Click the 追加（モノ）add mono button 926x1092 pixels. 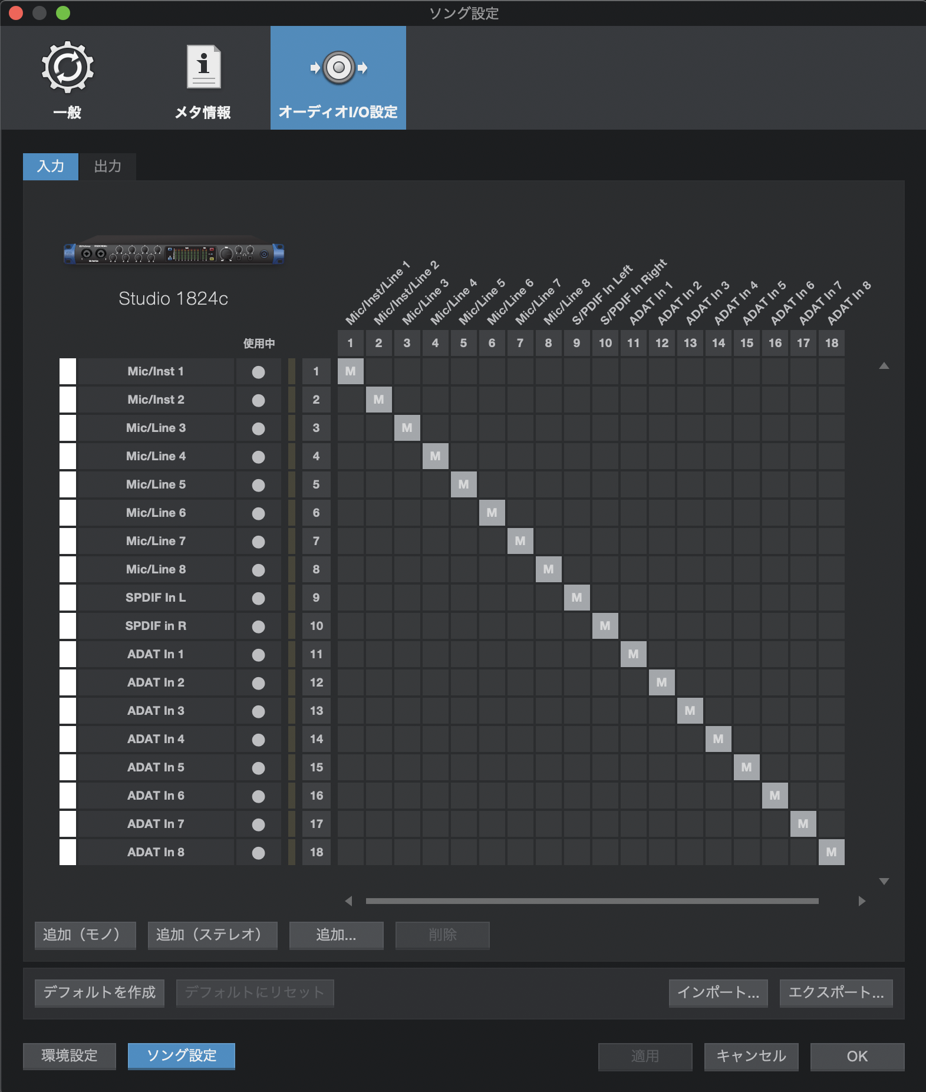click(85, 935)
